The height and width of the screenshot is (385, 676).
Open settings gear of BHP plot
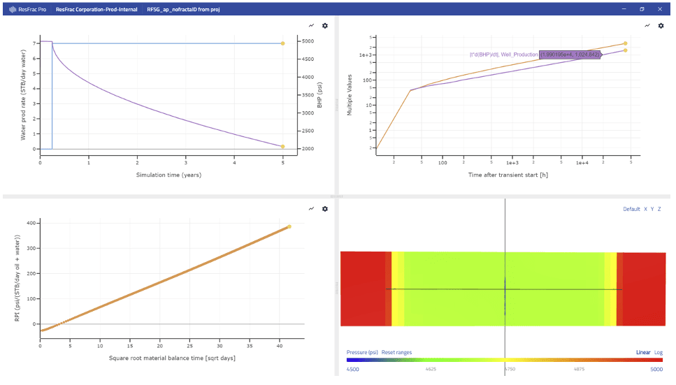[325, 26]
